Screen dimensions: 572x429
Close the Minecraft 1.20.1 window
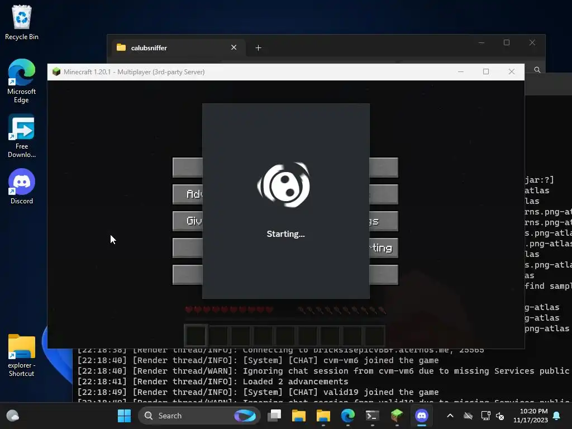click(x=512, y=72)
